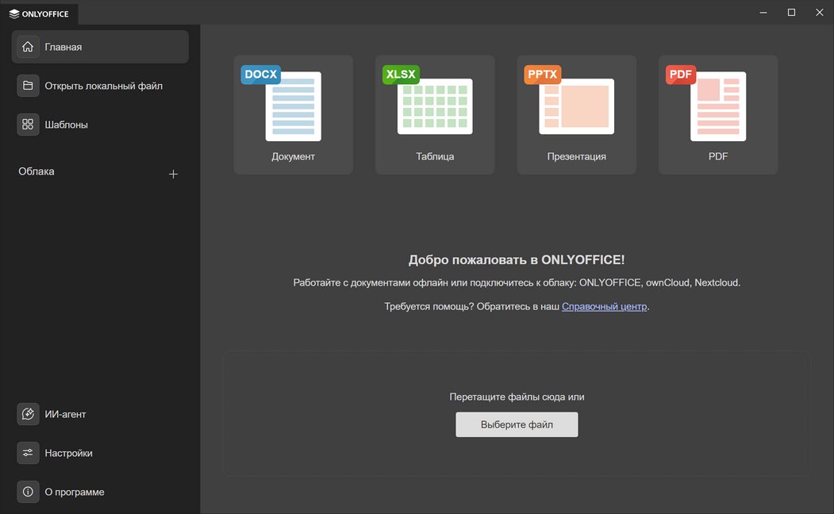Maximize the ONLYOFFICE window

point(791,13)
